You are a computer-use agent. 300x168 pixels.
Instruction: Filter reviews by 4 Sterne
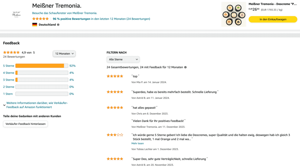pos(8,73)
